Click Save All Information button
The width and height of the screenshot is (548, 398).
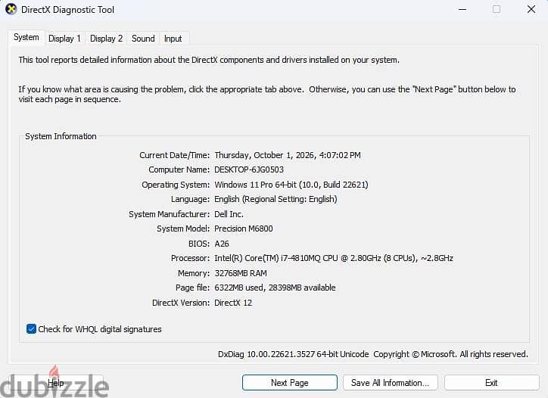(391, 383)
